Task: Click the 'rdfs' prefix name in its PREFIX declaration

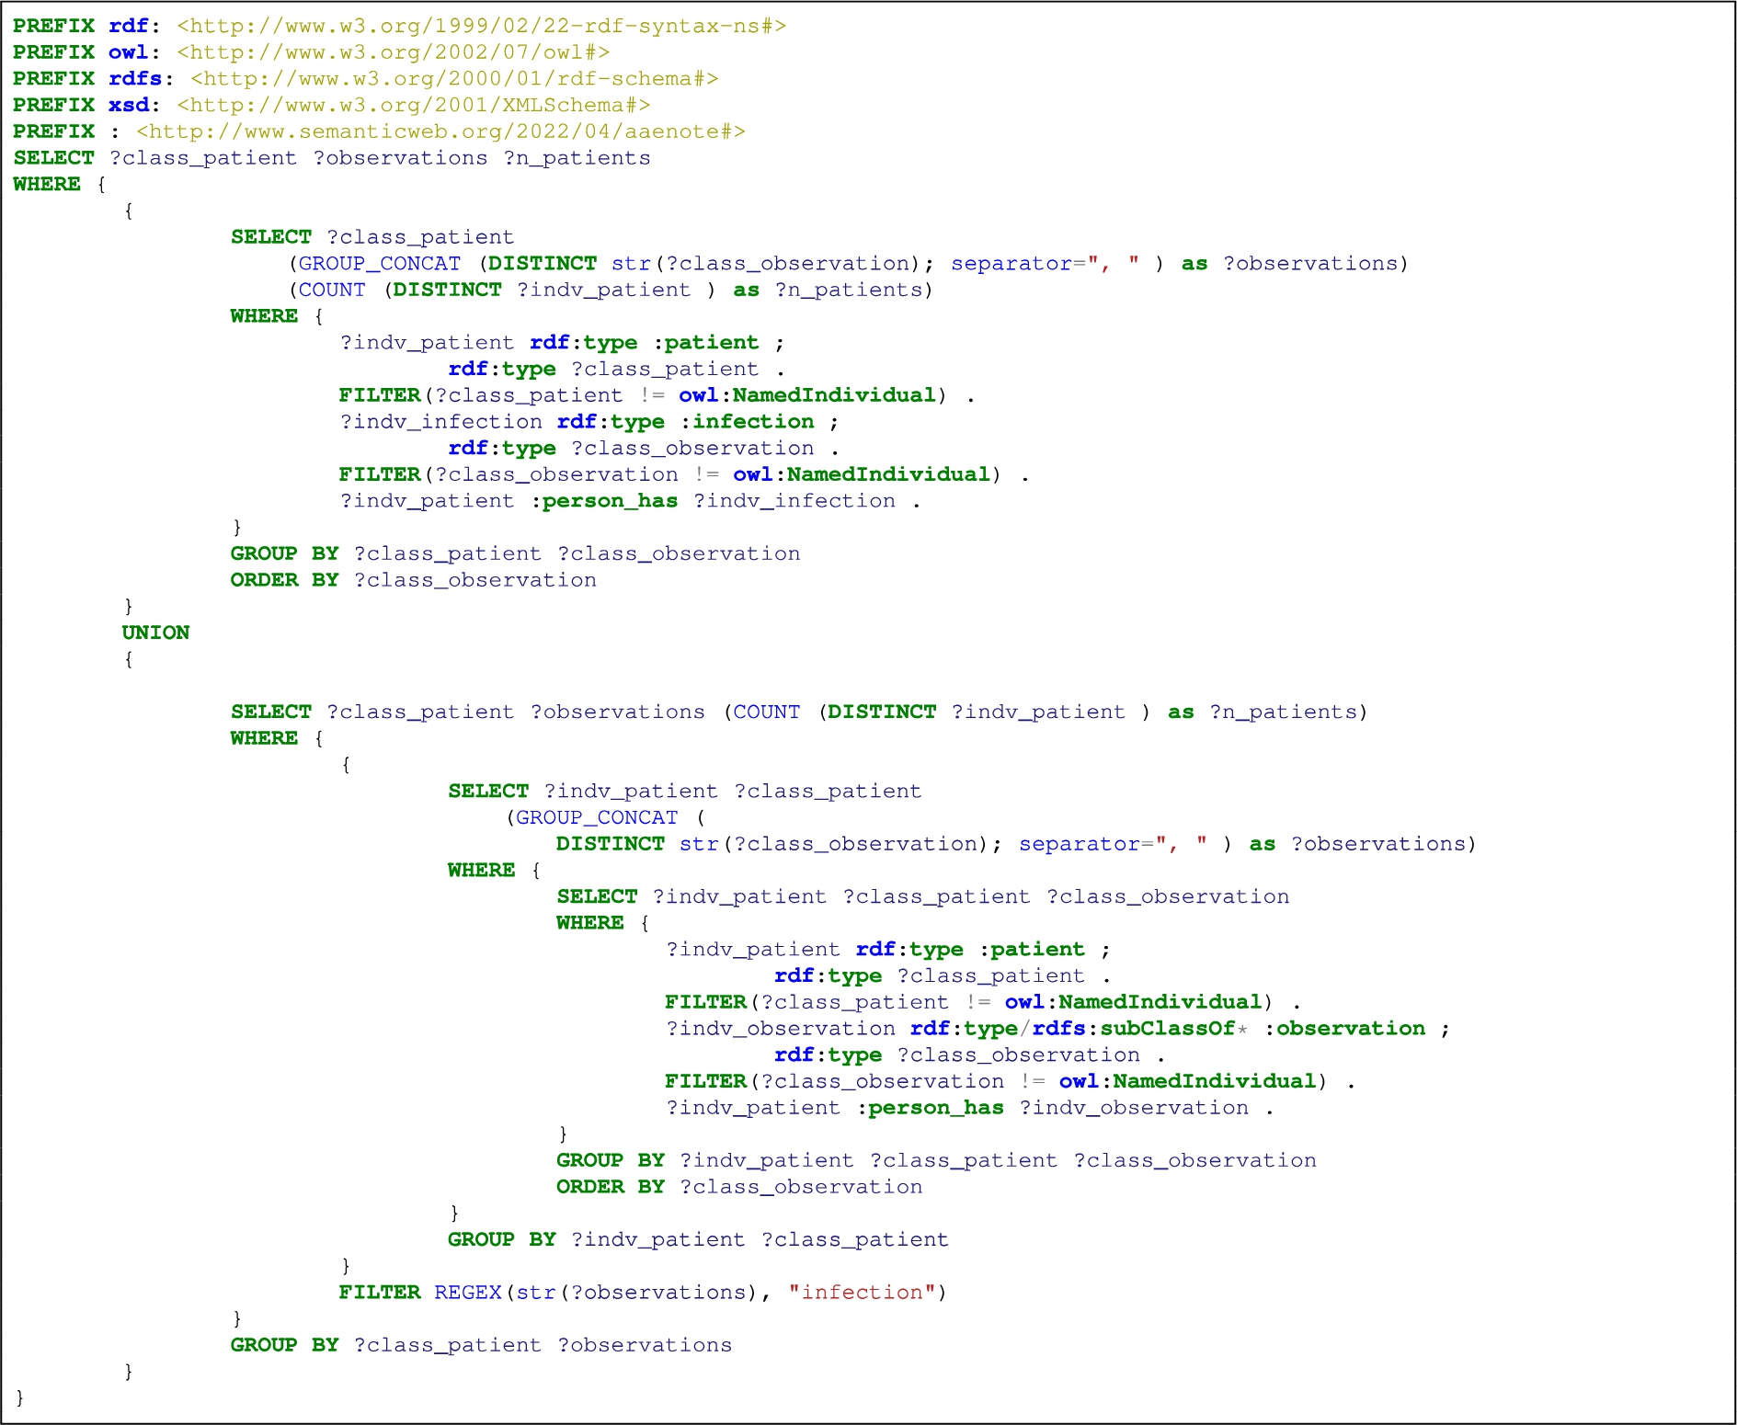Action: click(x=135, y=78)
